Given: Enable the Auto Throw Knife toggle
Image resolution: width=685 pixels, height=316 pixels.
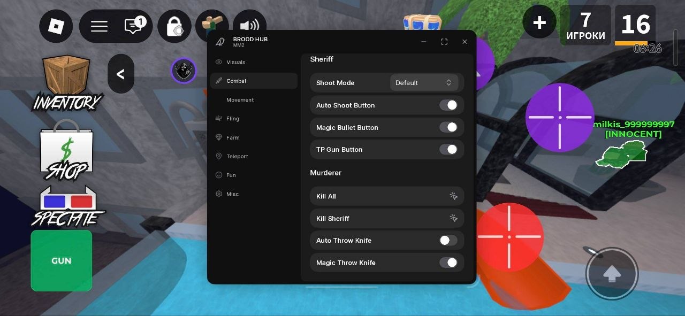Looking at the screenshot, I should pos(448,241).
